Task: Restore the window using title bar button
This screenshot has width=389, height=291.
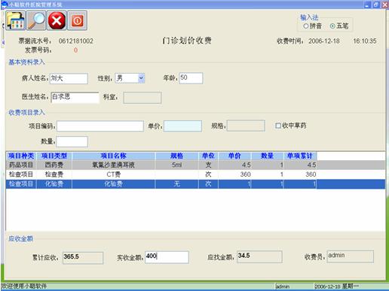Action: pos(376,5)
